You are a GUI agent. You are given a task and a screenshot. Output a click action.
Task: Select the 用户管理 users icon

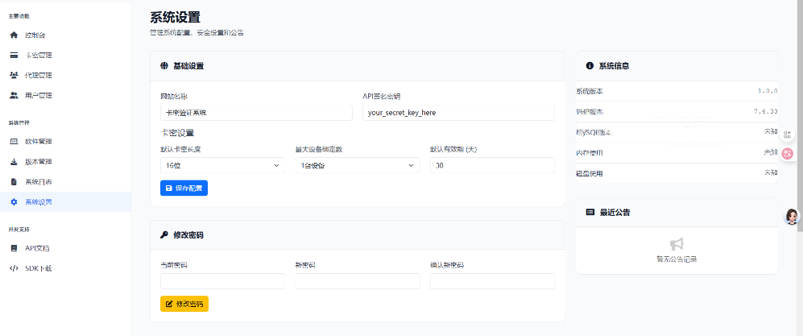click(x=14, y=96)
